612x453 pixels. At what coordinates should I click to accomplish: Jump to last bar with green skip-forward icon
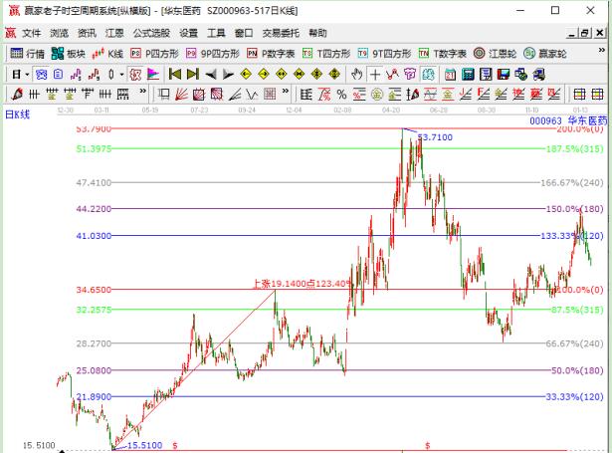click(192, 75)
